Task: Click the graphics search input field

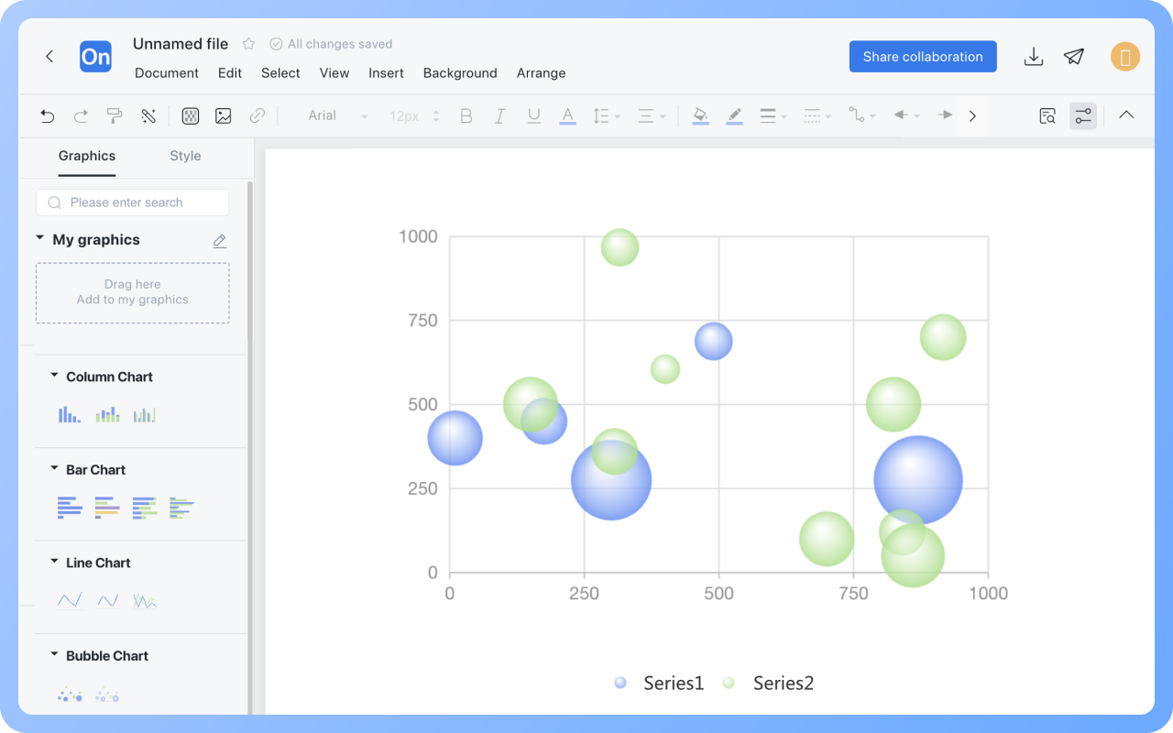Action: point(133,202)
